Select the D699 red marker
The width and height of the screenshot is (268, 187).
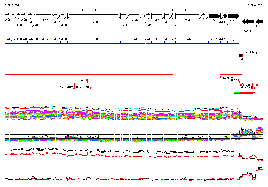tap(256, 85)
